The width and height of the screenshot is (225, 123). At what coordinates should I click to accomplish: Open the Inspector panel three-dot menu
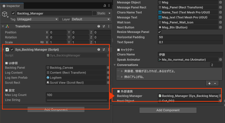[x=109, y=5]
